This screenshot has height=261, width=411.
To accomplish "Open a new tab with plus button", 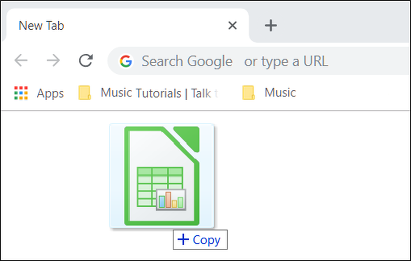I will coord(271,26).
